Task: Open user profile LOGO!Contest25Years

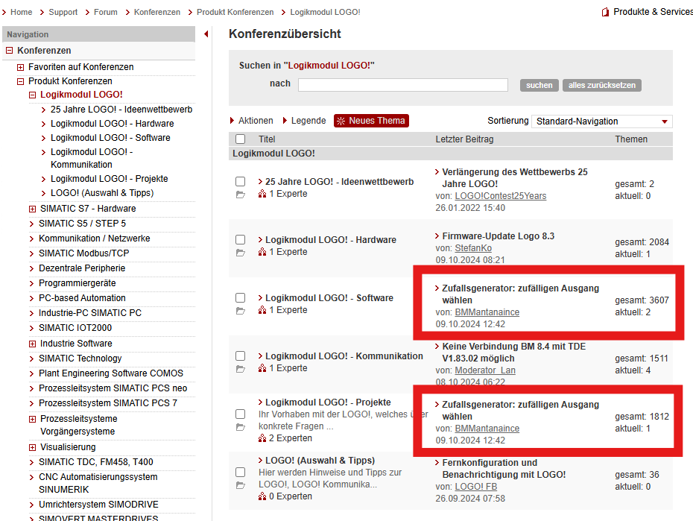Action: (x=500, y=196)
